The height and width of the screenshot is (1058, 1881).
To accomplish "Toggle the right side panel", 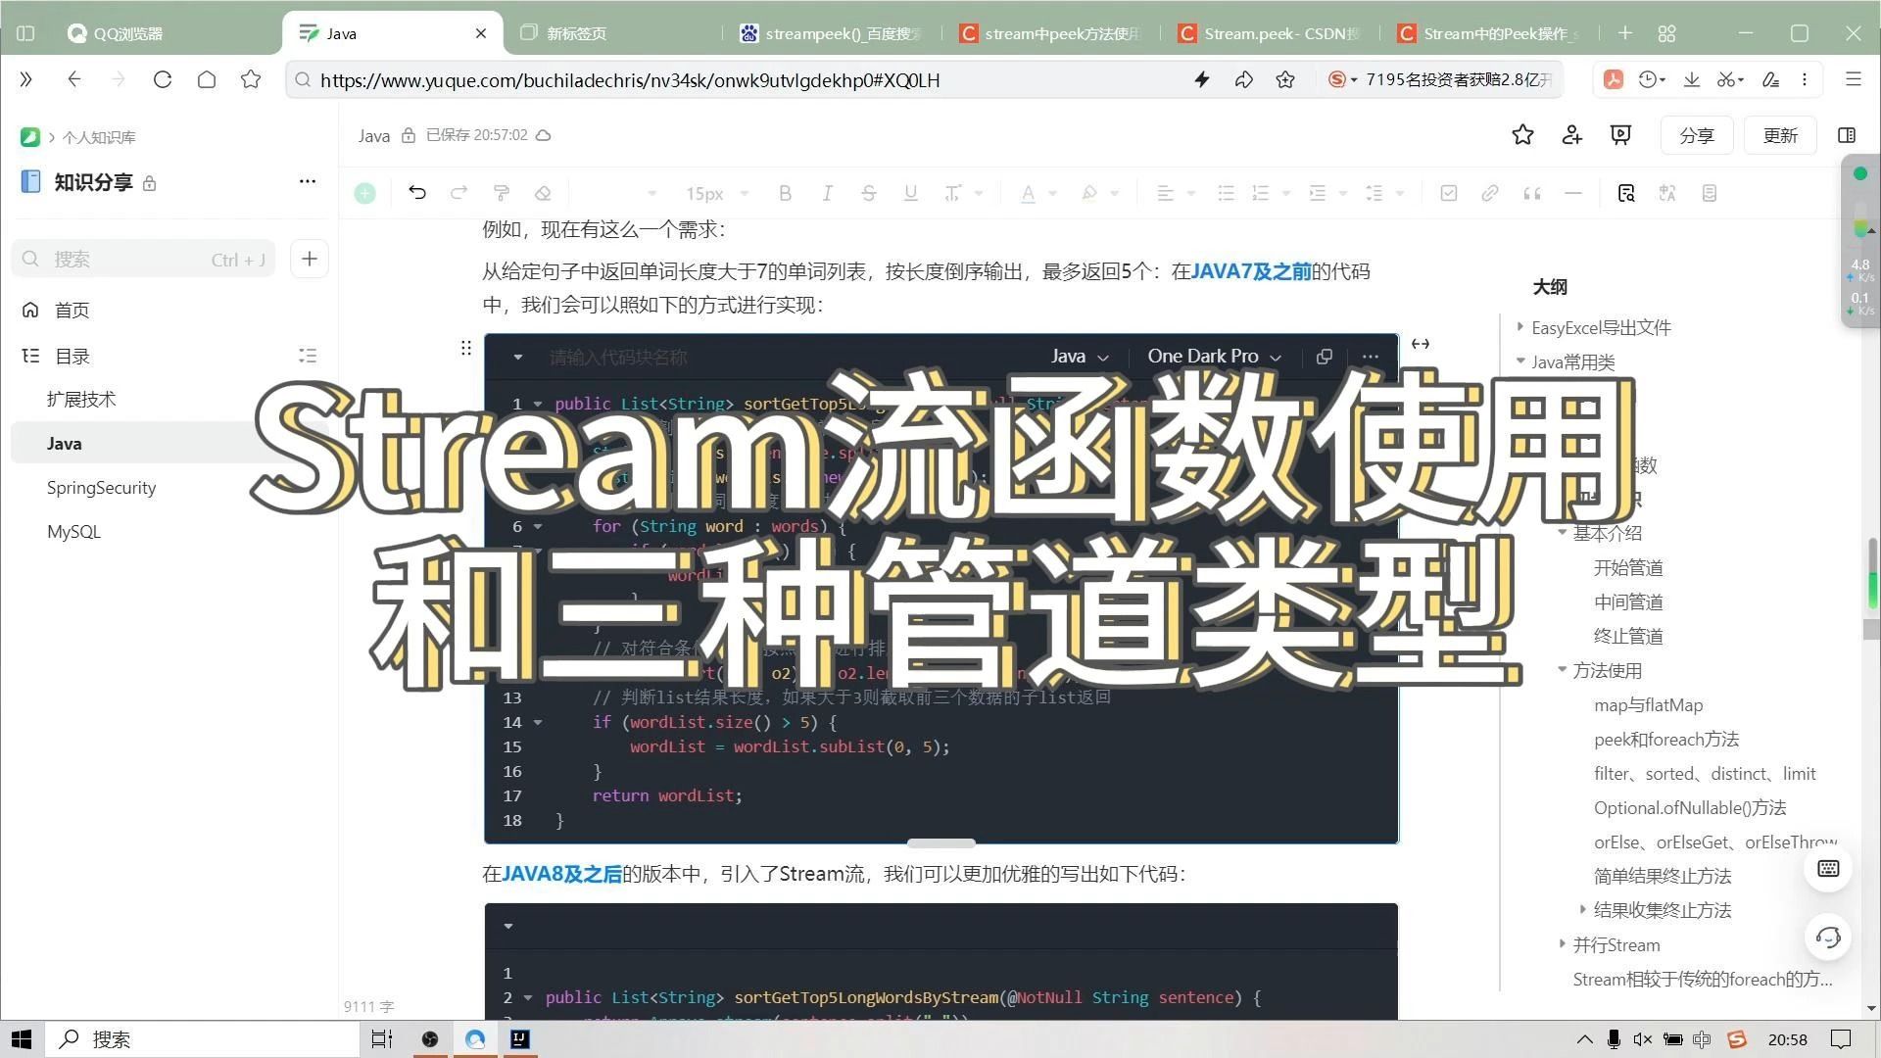I will (1846, 135).
